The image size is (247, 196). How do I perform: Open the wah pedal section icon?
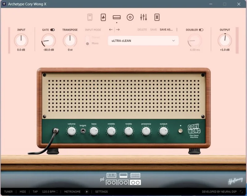[90, 17]
